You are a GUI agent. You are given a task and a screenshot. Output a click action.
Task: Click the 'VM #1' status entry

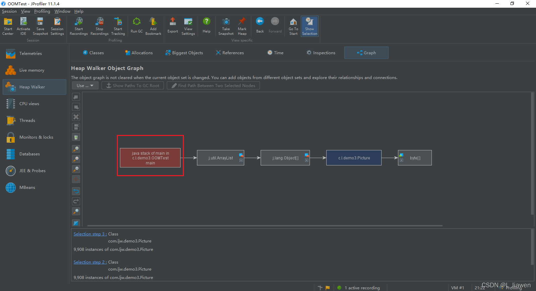pyautogui.click(x=458, y=288)
